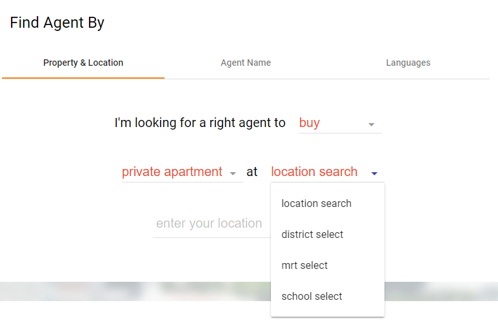Open the Languages tab
The width and height of the screenshot is (498, 325).
click(408, 63)
